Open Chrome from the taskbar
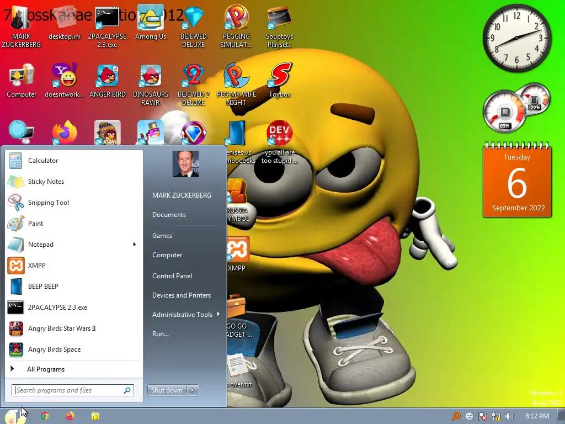565x424 pixels. 45,416
